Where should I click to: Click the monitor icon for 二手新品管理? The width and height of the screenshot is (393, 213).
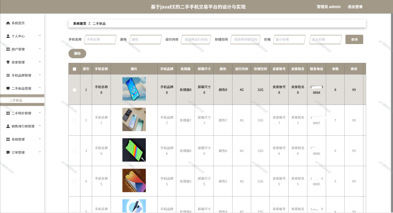click(8, 88)
